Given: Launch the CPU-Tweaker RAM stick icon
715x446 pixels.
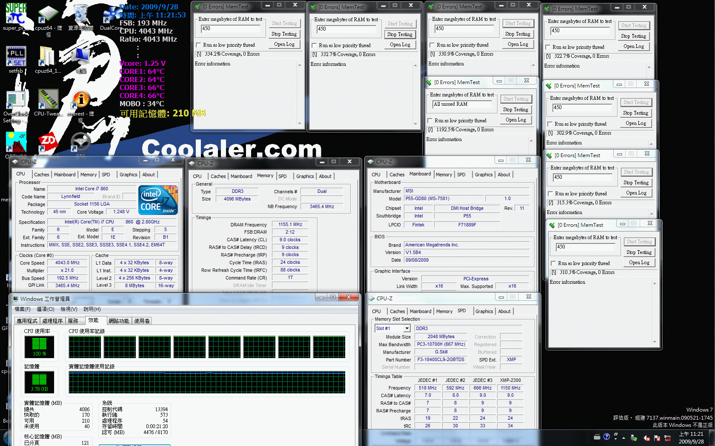Looking at the screenshot, I should pyautogui.click(x=48, y=99).
